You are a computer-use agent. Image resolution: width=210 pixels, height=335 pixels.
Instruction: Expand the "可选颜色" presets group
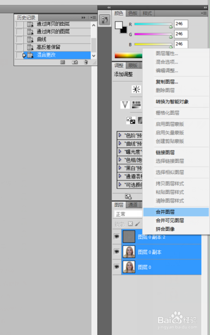coord(120,184)
